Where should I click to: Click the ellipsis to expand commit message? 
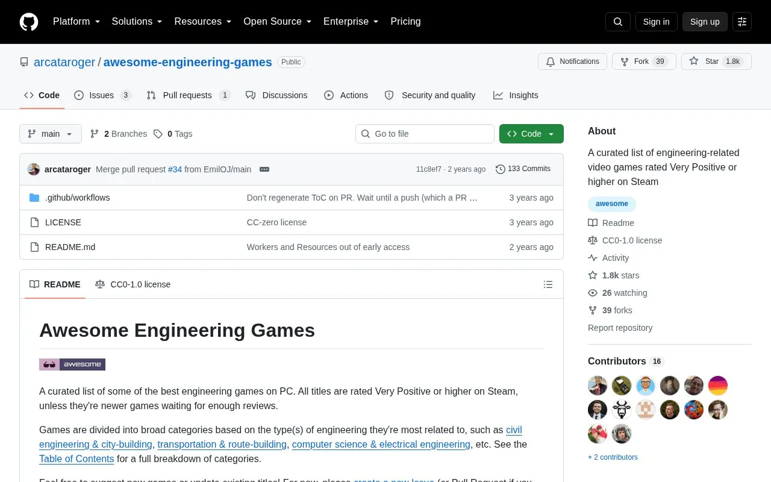[264, 169]
